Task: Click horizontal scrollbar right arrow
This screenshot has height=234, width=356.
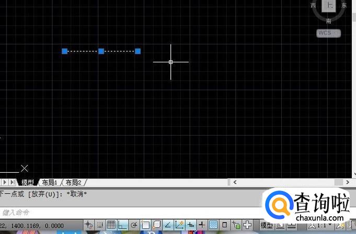Action: point(348,182)
